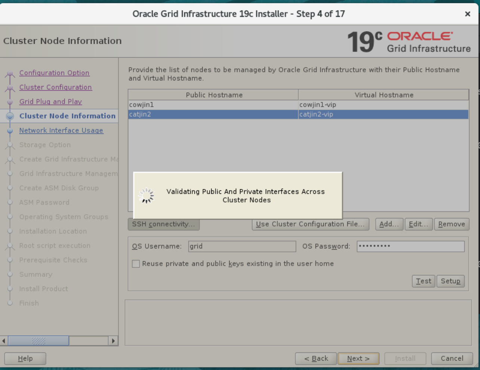Click the Next button
Screen dimensions: 480x370
tap(359, 358)
